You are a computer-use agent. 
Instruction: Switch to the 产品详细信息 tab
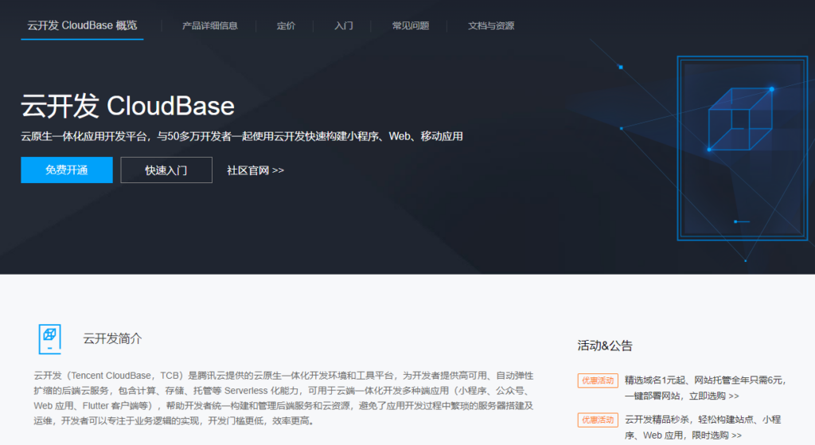click(209, 25)
